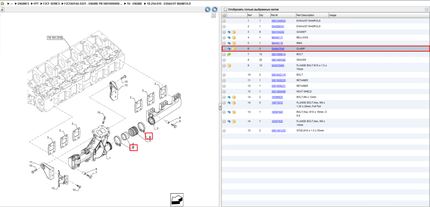Select the circle marker on STUD row
Screen dimensions: 430x207
coord(224,131)
